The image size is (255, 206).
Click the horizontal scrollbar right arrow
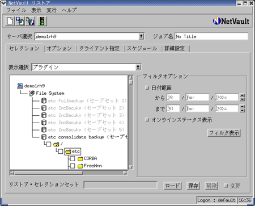(x=125, y=173)
